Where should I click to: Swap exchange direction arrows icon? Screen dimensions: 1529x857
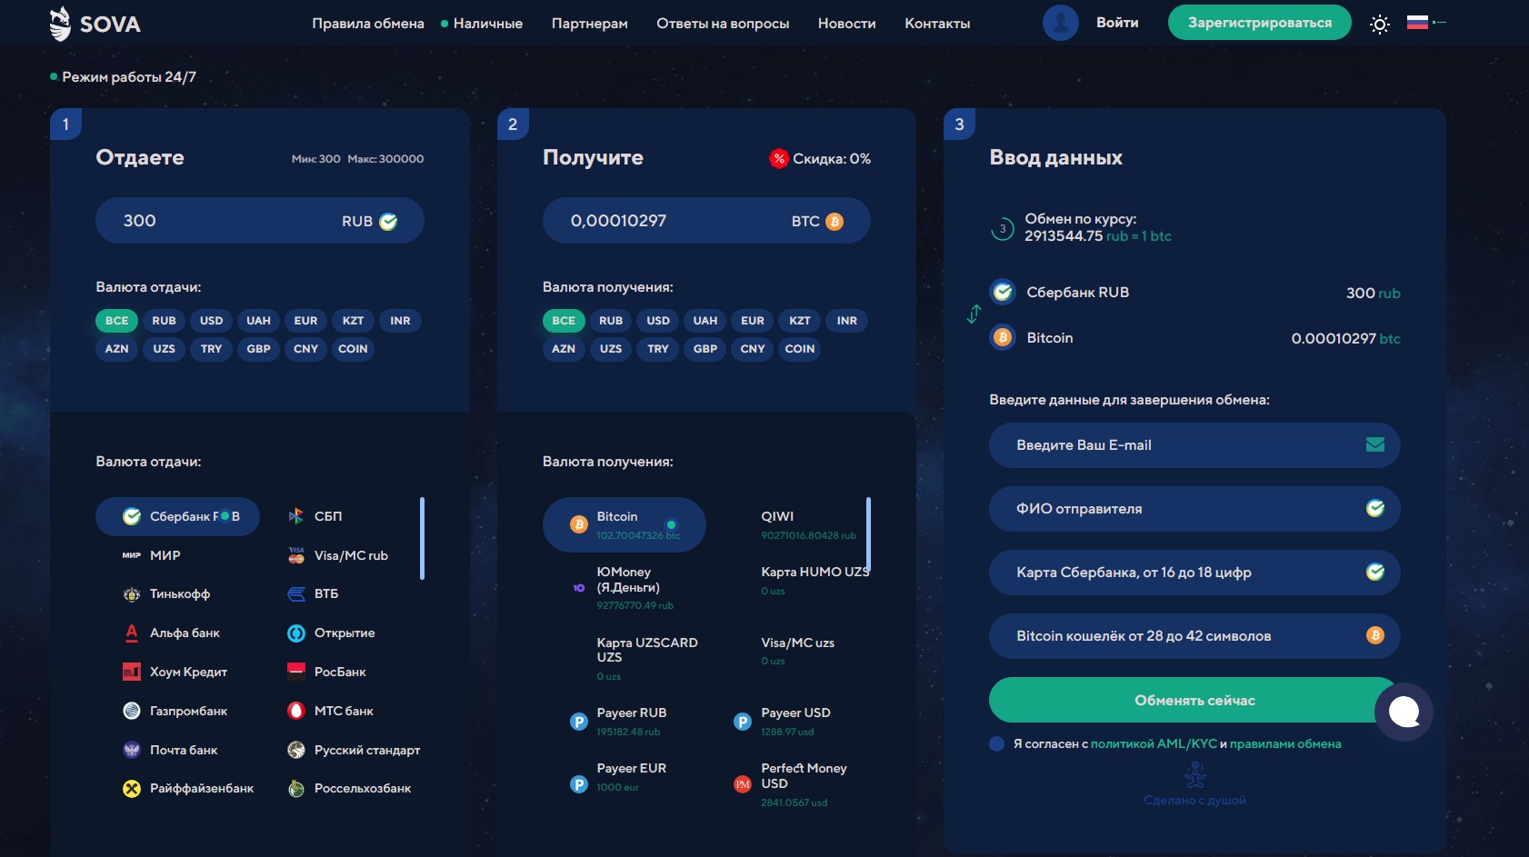point(974,314)
